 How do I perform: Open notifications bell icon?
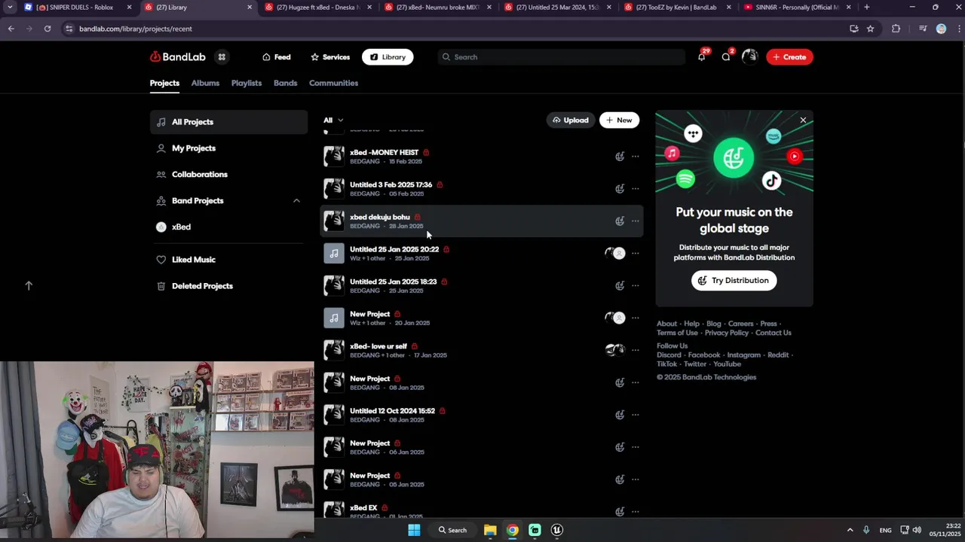tap(702, 57)
